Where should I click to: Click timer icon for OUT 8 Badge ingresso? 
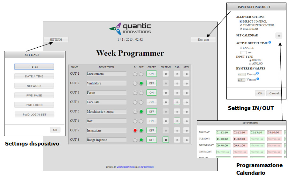click(x=166, y=139)
